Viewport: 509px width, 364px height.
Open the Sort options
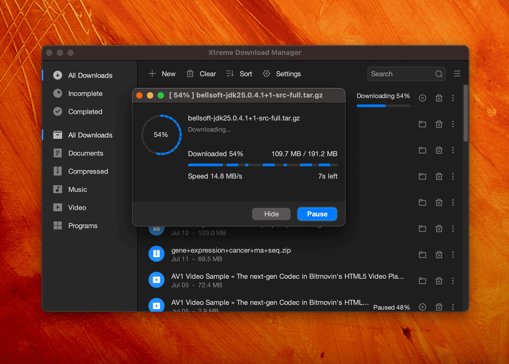point(239,74)
